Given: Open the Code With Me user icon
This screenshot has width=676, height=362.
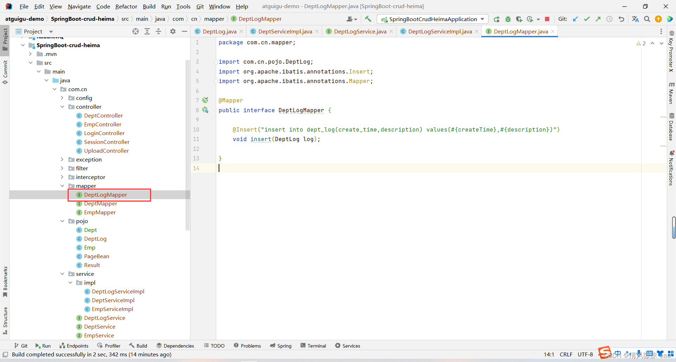Looking at the screenshot, I should tap(351, 19).
